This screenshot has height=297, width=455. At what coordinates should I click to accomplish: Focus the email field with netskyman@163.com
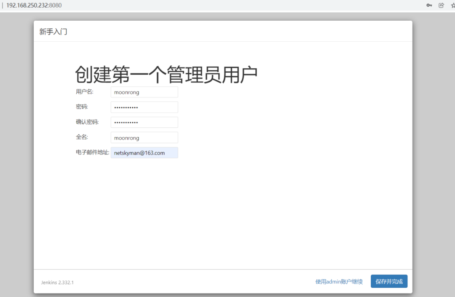click(x=144, y=153)
